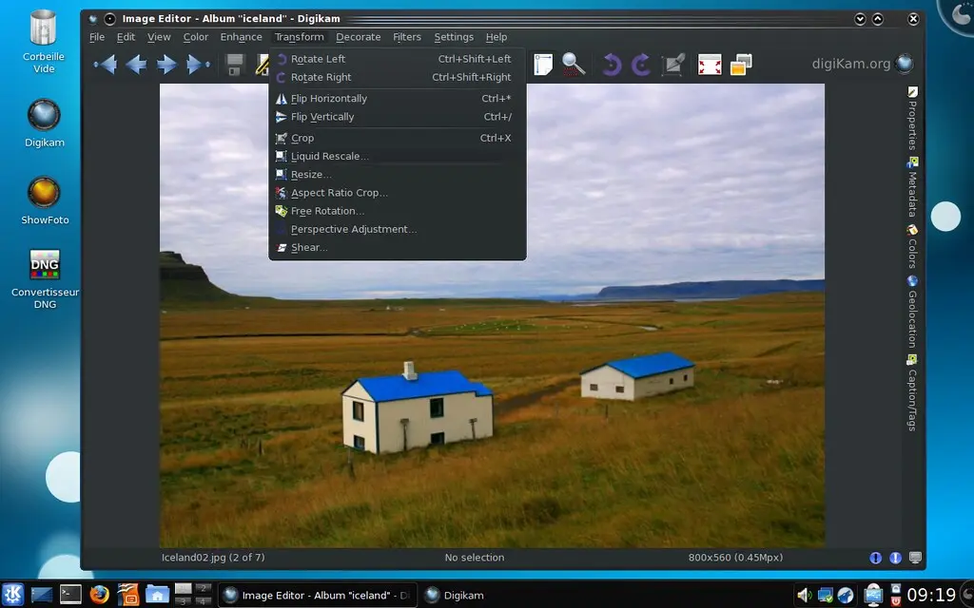Open the Enhance menu

[x=241, y=37]
